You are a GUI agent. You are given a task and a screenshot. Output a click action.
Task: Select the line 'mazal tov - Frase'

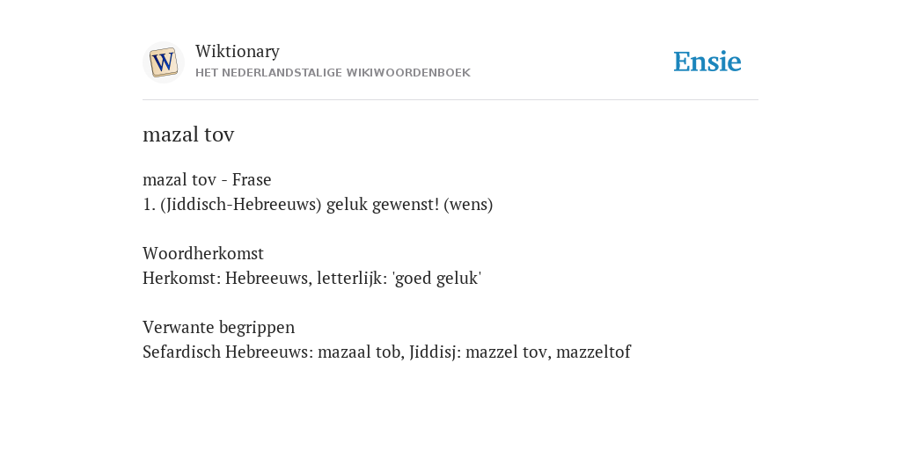point(207,179)
